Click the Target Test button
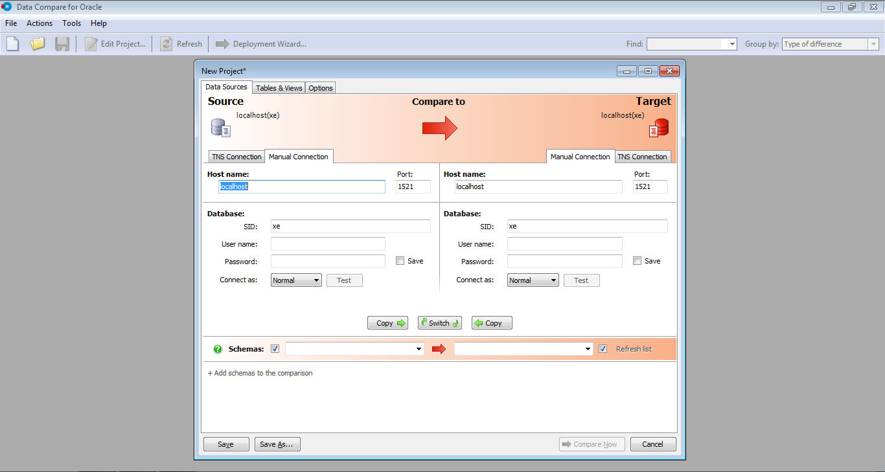 tap(581, 280)
